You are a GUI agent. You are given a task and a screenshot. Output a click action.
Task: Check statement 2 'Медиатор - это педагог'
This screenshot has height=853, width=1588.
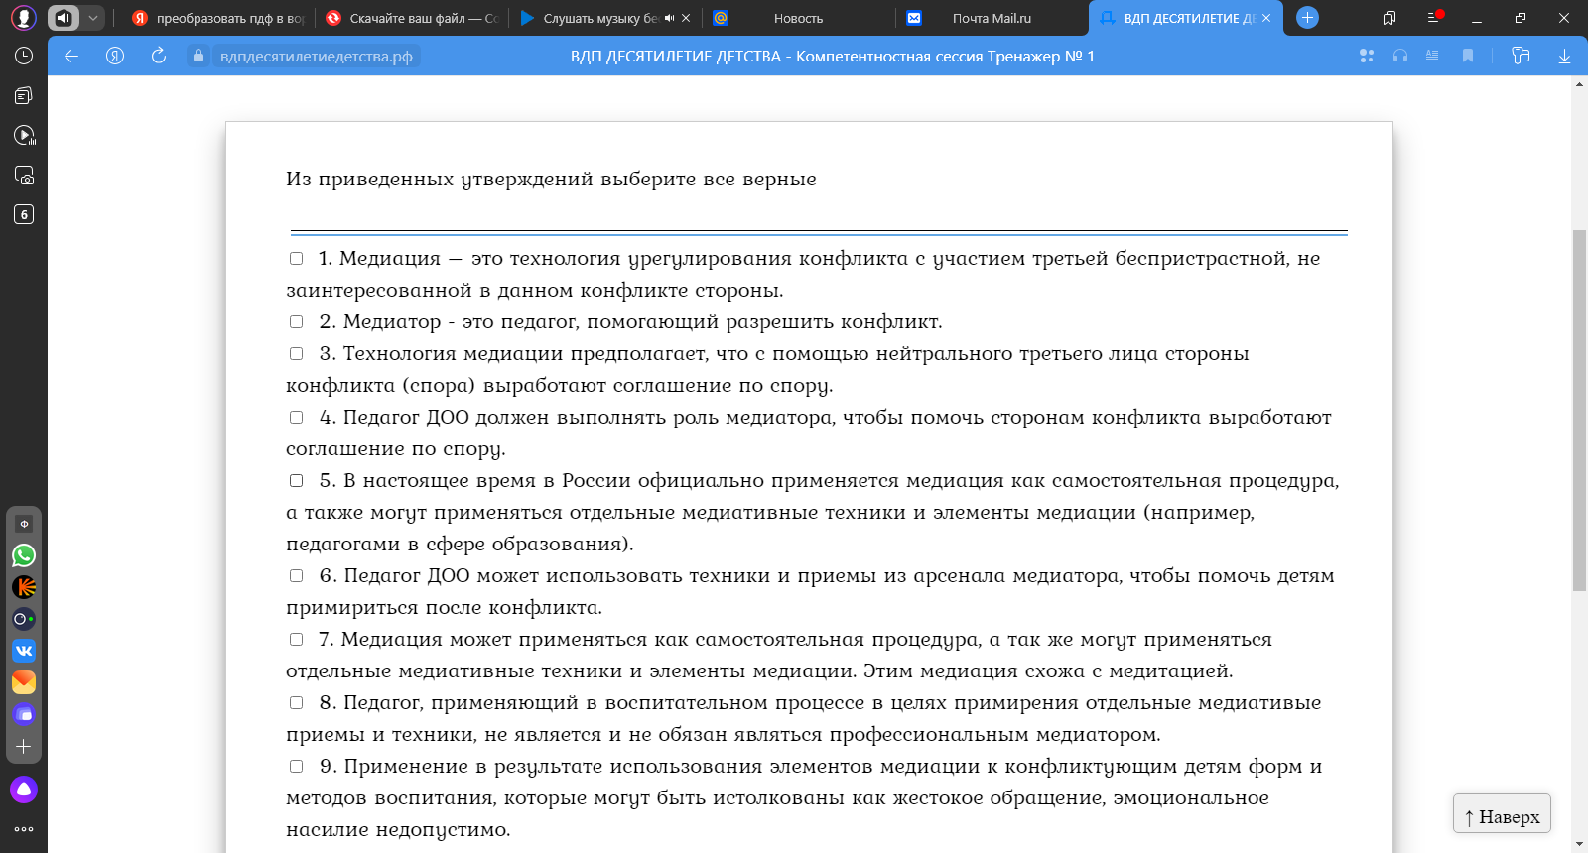coord(296,321)
